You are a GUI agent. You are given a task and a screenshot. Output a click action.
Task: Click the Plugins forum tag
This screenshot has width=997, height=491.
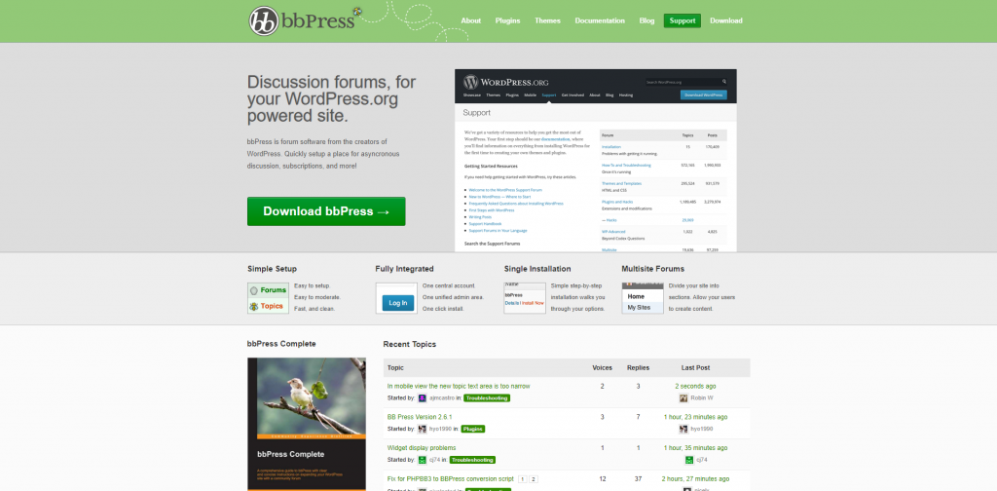click(472, 429)
